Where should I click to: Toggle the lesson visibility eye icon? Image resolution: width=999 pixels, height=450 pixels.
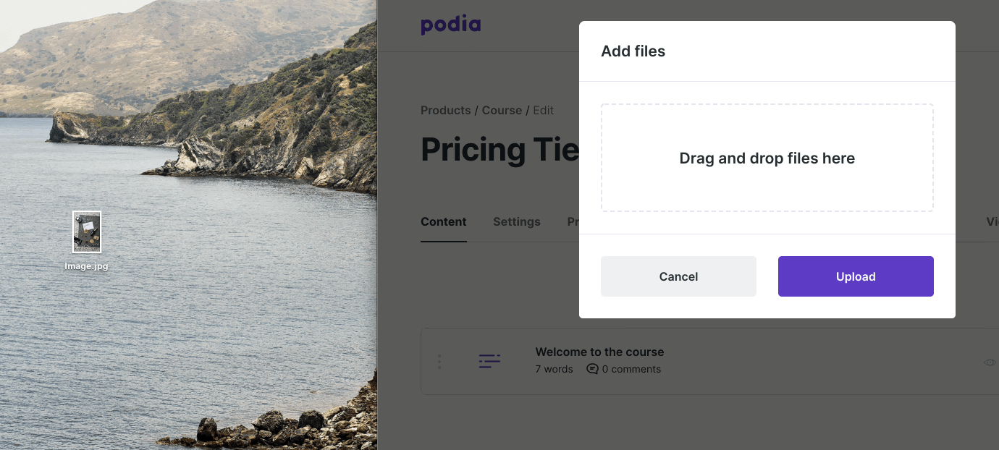click(x=990, y=362)
